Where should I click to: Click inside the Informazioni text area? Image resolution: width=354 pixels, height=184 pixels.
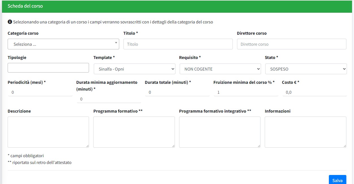click(305, 132)
